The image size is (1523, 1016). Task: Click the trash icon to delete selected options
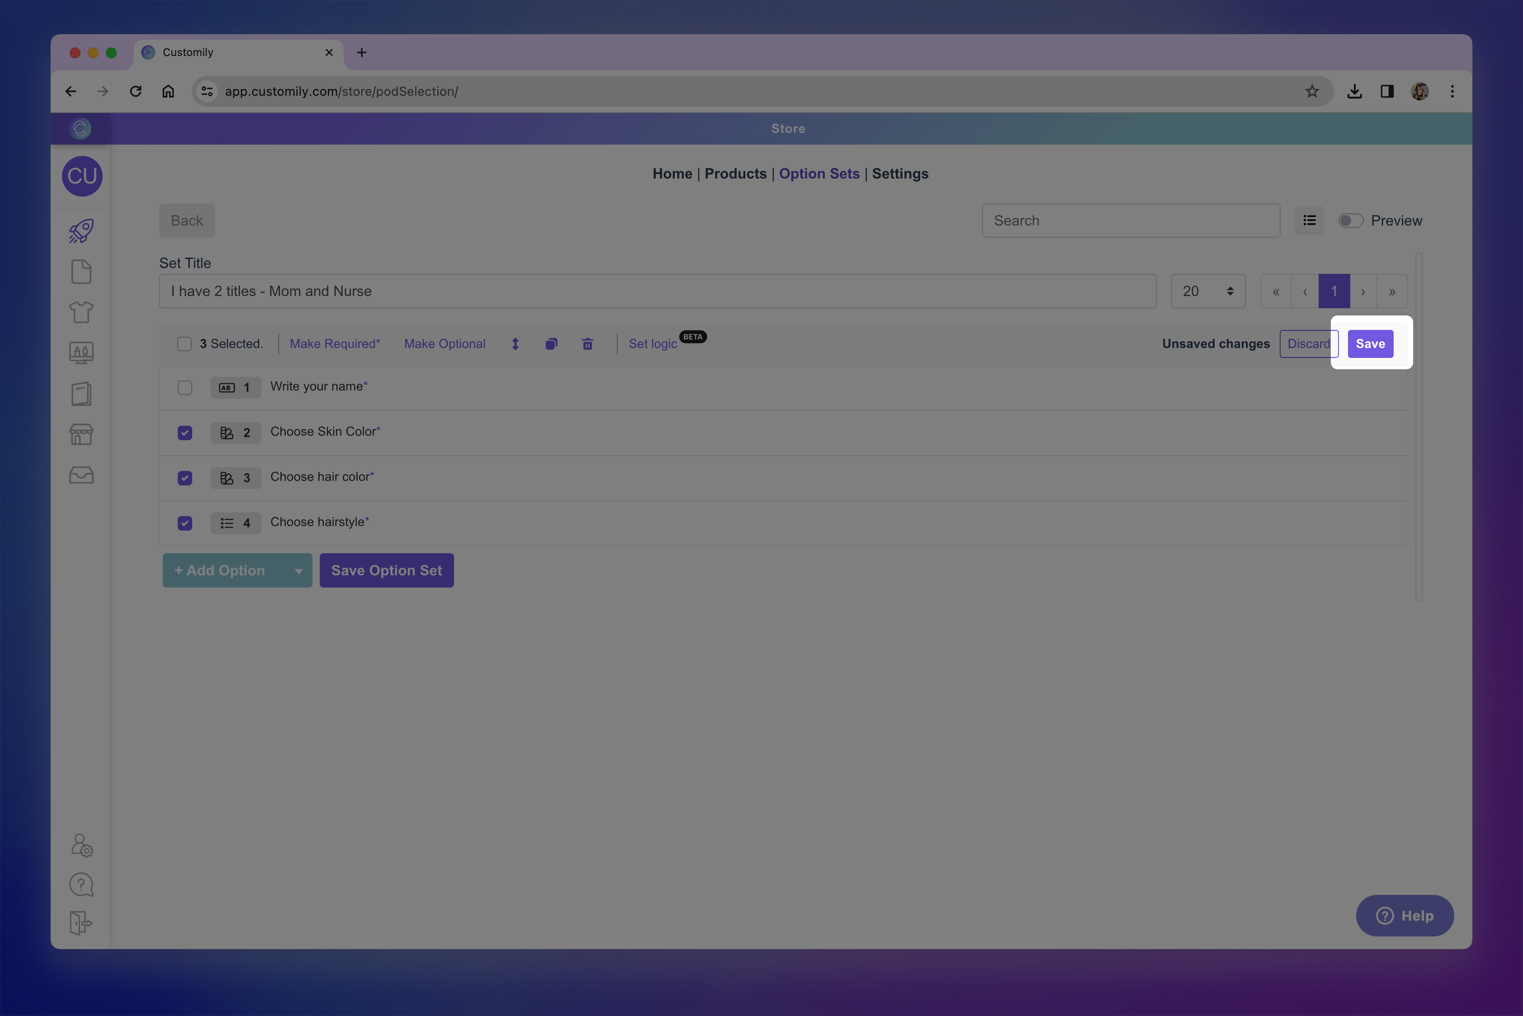click(587, 344)
